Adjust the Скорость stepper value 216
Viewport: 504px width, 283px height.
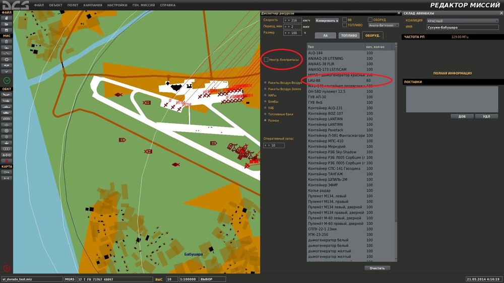(292, 20)
